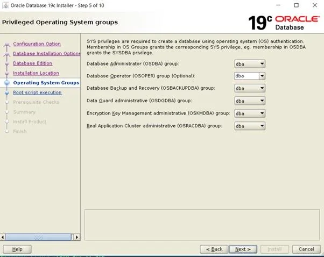
Task: Jump to the Database Edition step
Action: click(x=32, y=63)
